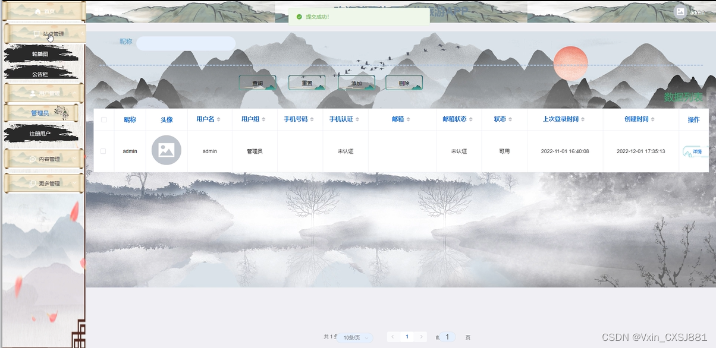716x348 pixels.
Task: Go to previous page arrow in pagination
Action: (x=393, y=337)
